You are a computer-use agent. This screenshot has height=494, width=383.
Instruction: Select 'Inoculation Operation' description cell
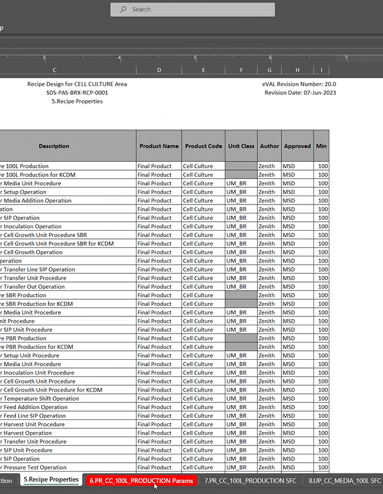point(68,226)
